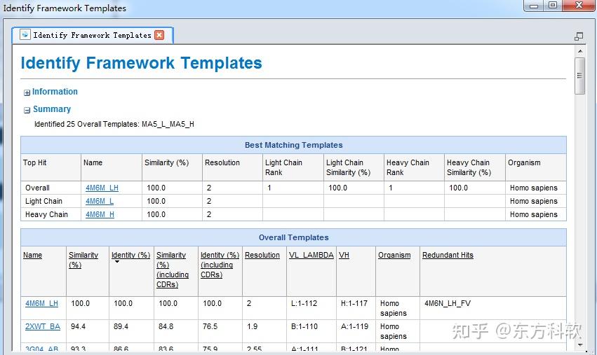
Task: Select the A:1-119 cell in 2XWT_BA row
Action: (x=354, y=326)
